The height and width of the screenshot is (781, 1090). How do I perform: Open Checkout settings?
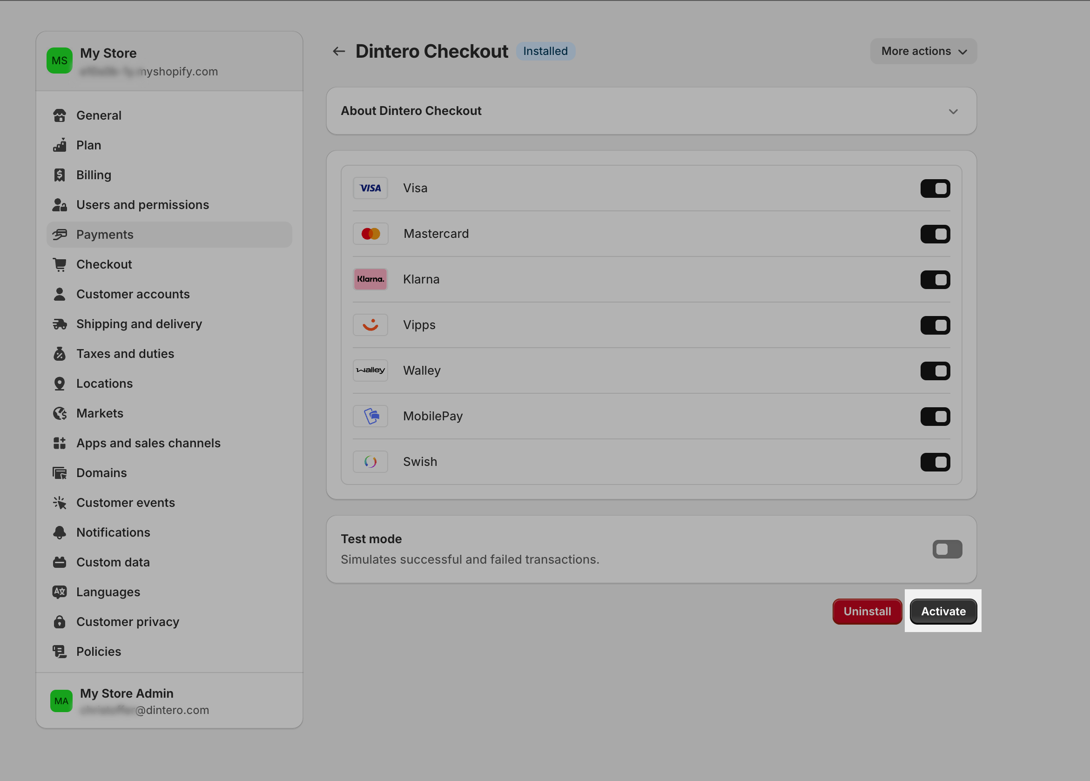click(169, 264)
